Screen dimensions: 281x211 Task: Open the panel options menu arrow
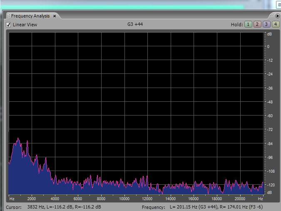(278, 16)
